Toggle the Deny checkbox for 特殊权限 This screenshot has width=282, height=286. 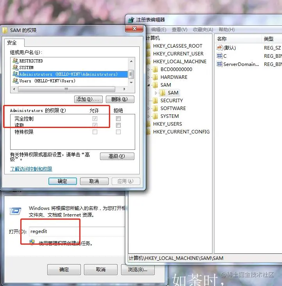pyautogui.click(x=118, y=132)
